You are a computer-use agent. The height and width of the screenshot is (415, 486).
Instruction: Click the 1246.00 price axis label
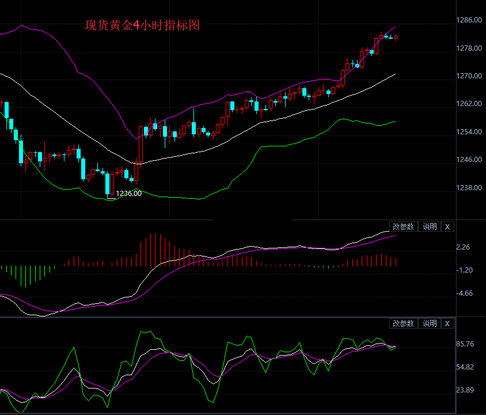pyautogui.click(x=469, y=160)
